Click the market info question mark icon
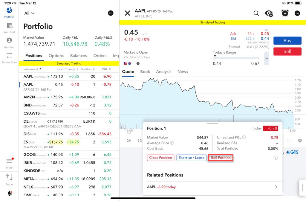The height and width of the screenshot is (201, 306). click(138, 63)
